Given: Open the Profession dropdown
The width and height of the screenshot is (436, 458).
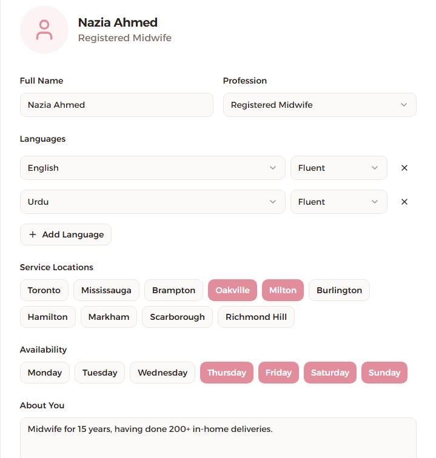Looking at the screenshot, I should point(320,105).
